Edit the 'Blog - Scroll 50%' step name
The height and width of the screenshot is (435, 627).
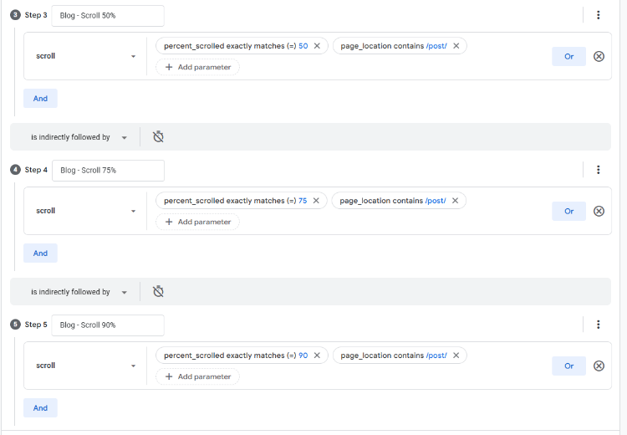[x=108, y=15]
